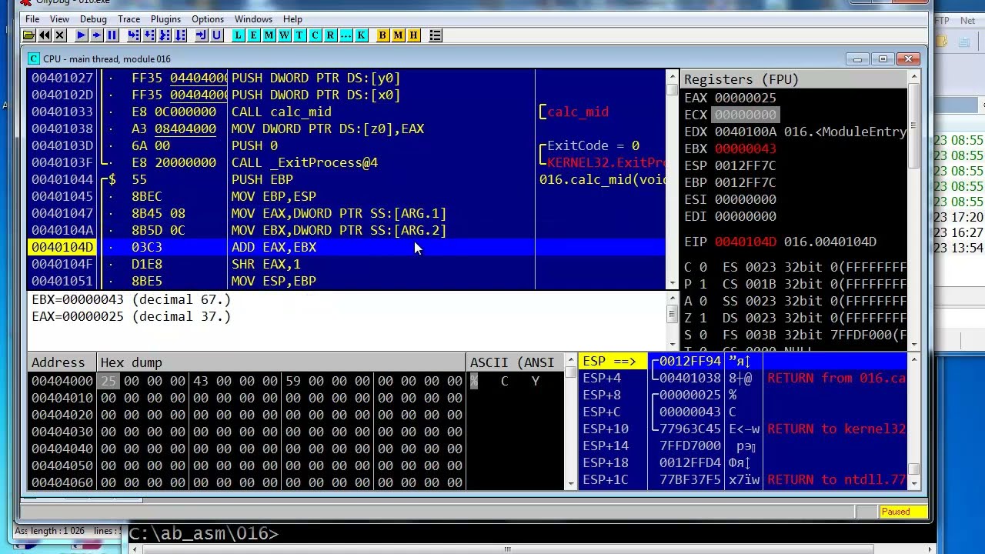
Task: Click the Run thread arrow icon
Action: pos(96,35)
